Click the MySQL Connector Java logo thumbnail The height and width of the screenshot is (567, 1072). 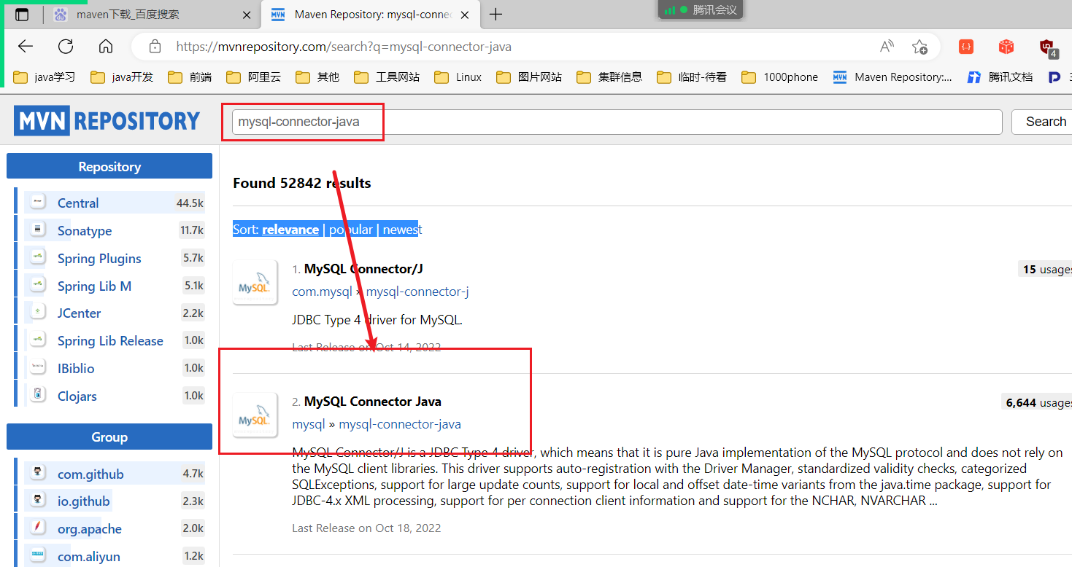point(255,415)
